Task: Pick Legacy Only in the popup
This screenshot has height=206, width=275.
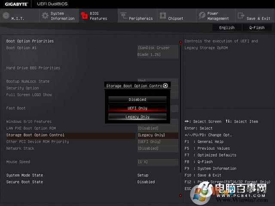Action: [137, 117]
